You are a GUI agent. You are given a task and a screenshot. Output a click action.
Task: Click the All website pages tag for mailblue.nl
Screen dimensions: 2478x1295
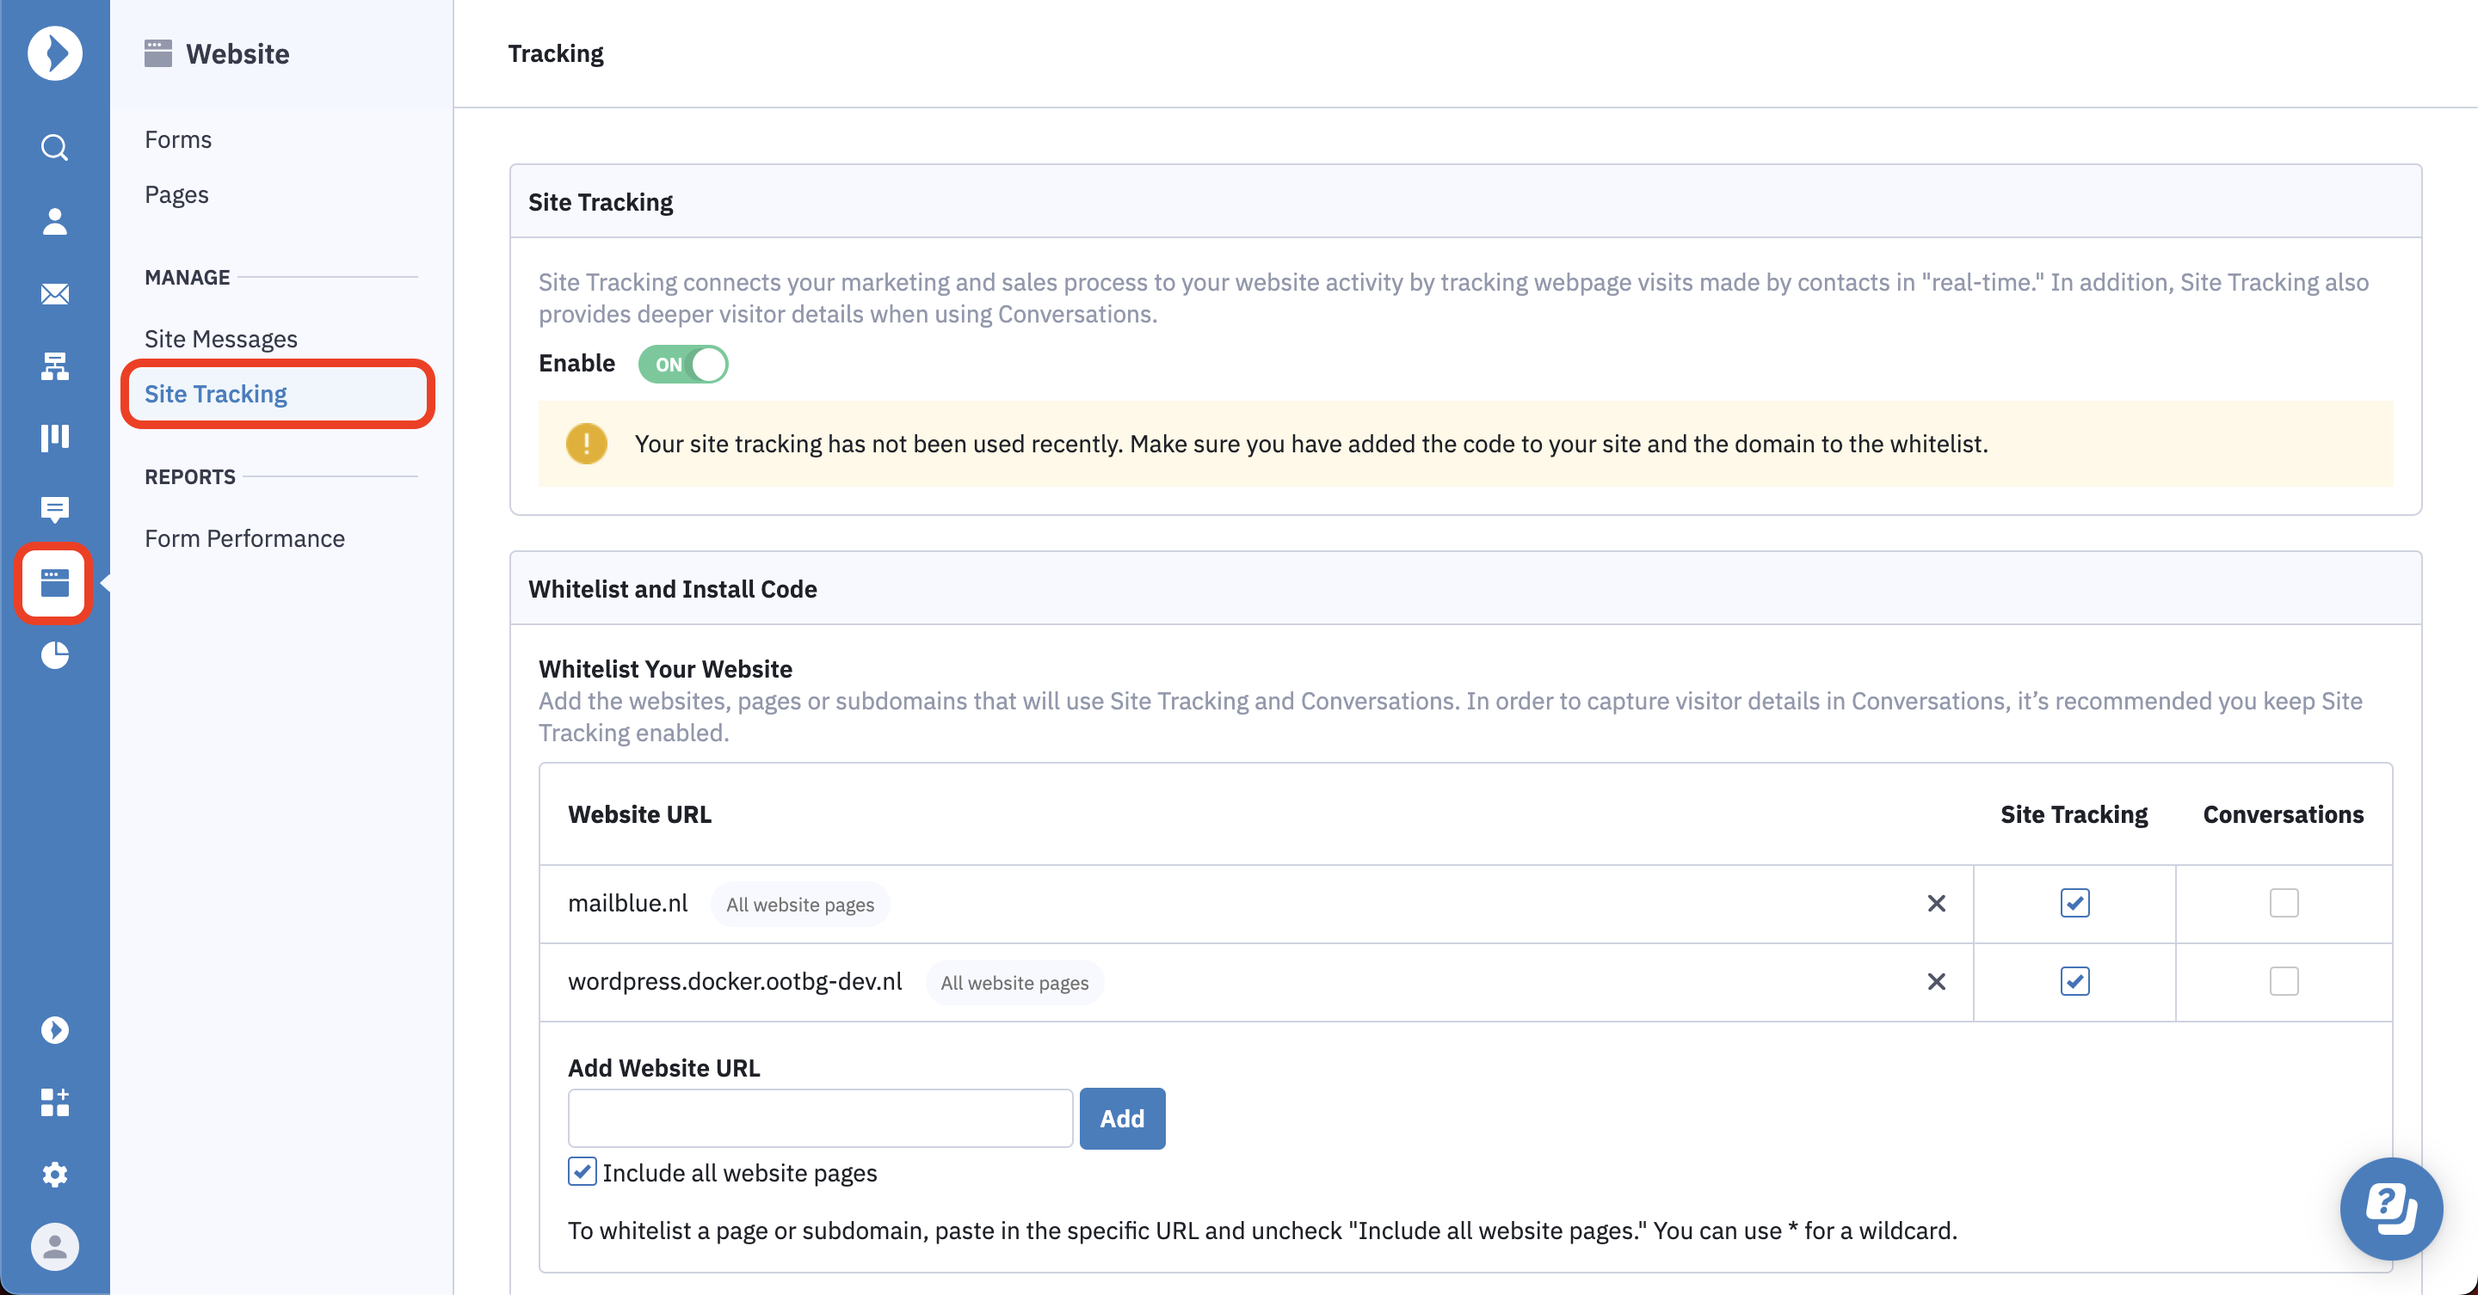coord(799,905)
